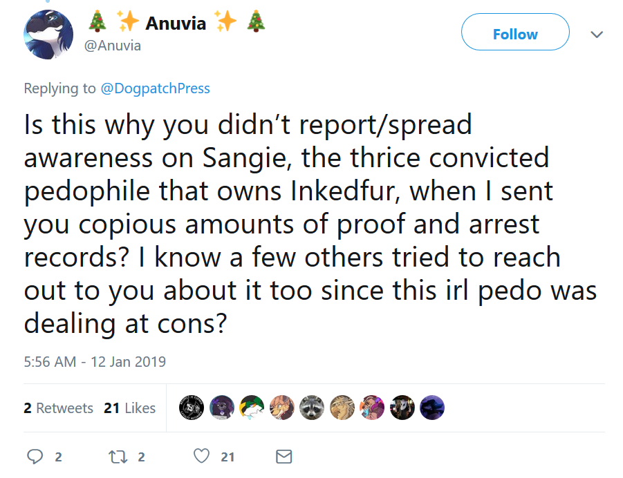Viewport: 623px width, 478px height.
Task: Open the pink-haired liker avatar
Action: [372, 408]
